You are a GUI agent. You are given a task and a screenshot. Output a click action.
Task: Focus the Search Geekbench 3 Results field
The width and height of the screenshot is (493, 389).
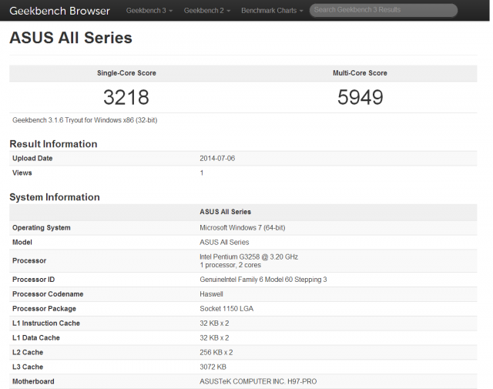point(384,10)
